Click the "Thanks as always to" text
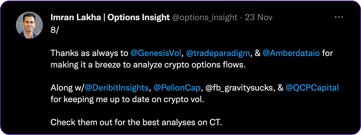Screen dimensions: 361x135 [x=89, y=53]
